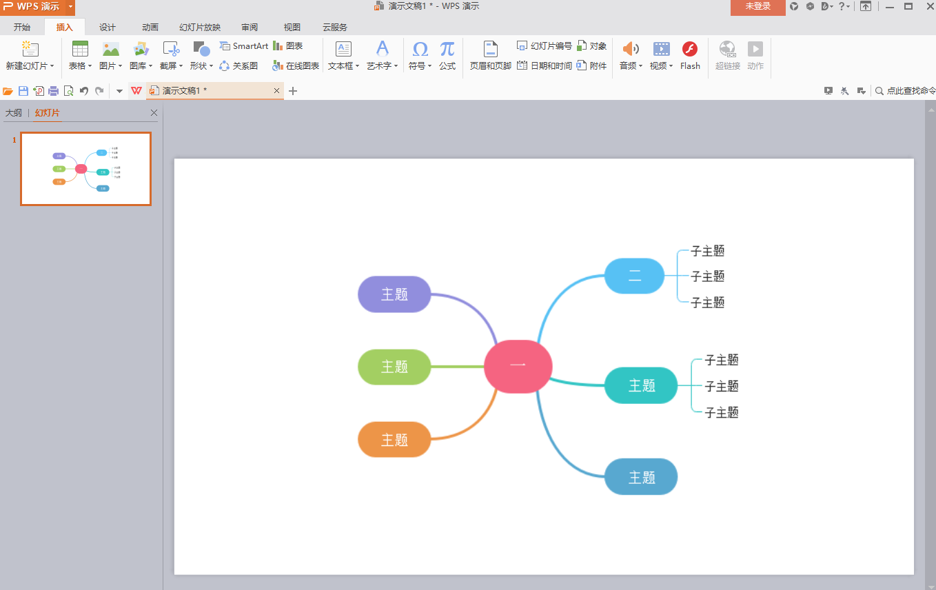This screenshot has height=590, width=936.
Task: Open the 在线图表 online chart tool
Action: coord(296,66)
